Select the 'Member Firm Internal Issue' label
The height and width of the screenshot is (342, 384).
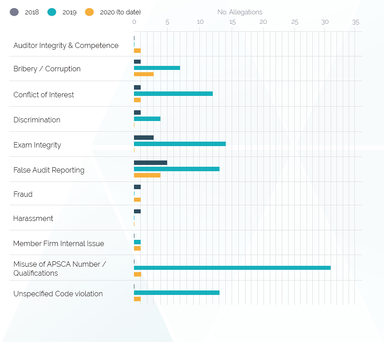coord(59,243)
